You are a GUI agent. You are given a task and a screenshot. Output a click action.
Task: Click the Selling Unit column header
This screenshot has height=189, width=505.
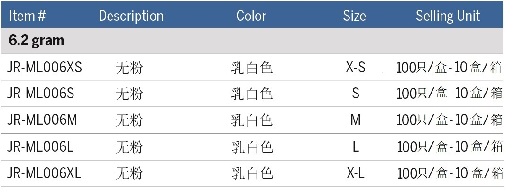448,16
